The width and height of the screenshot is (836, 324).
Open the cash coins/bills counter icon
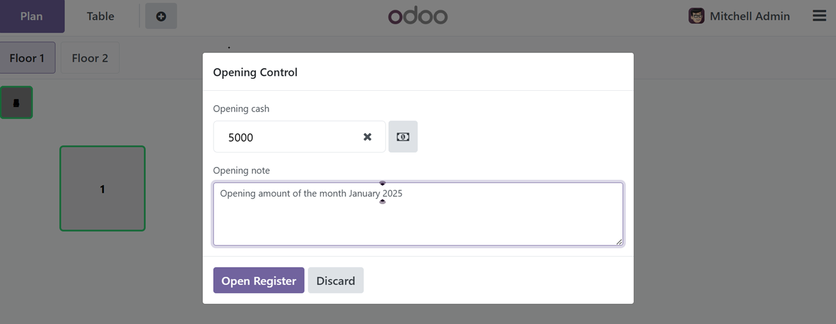click(x=403, y=137)
